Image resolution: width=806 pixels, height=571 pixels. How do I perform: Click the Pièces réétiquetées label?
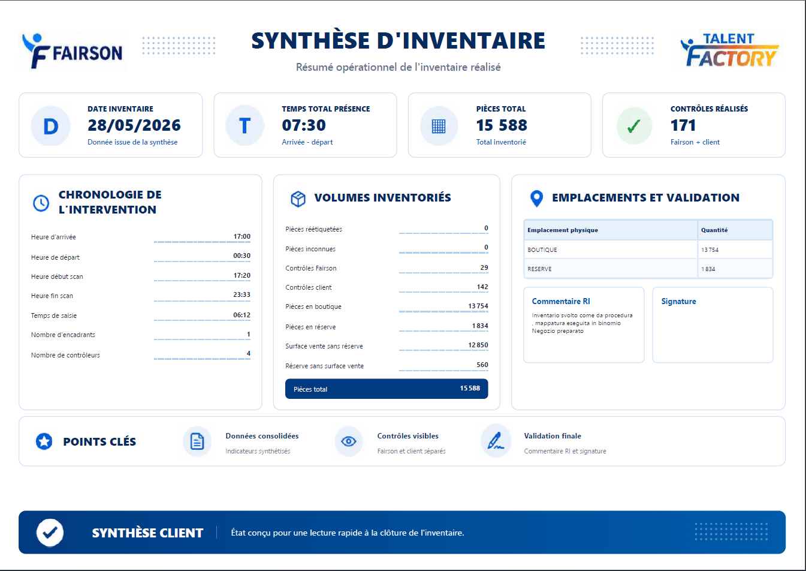(314, 229)
